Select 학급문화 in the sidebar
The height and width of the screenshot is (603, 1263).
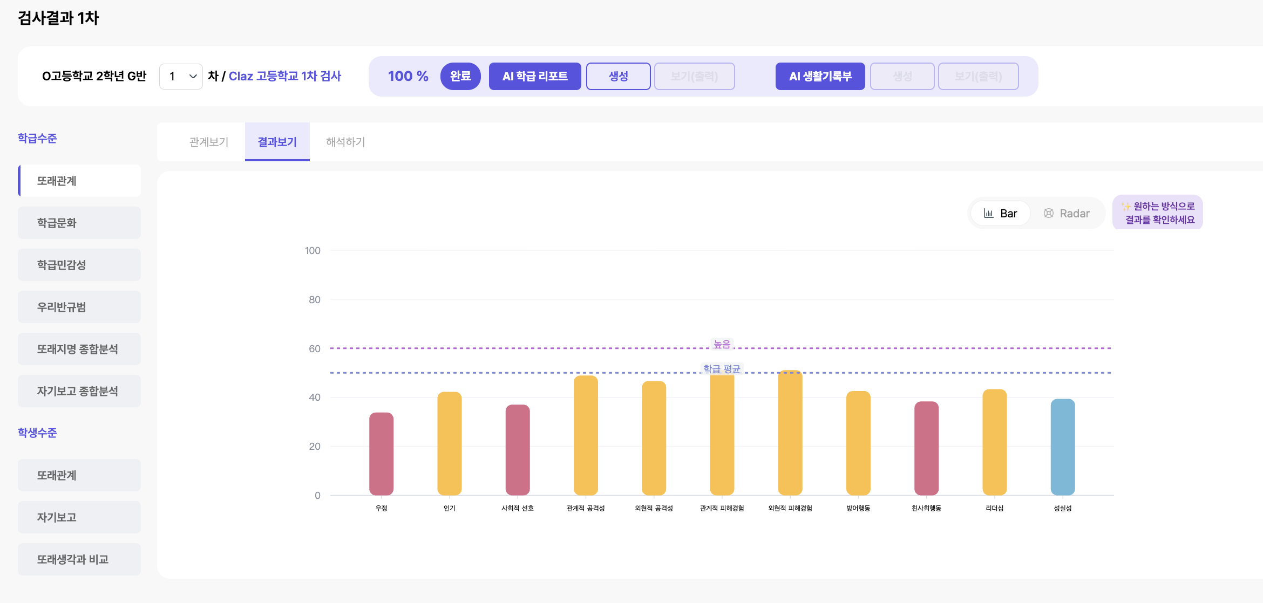pos(79,223)
